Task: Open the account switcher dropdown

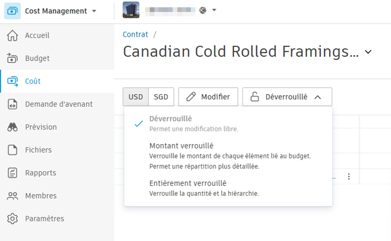Action: pos(215,10)
